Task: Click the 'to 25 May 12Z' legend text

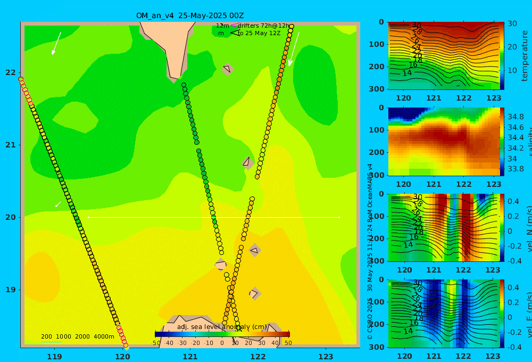Action: tap(259, 34)
